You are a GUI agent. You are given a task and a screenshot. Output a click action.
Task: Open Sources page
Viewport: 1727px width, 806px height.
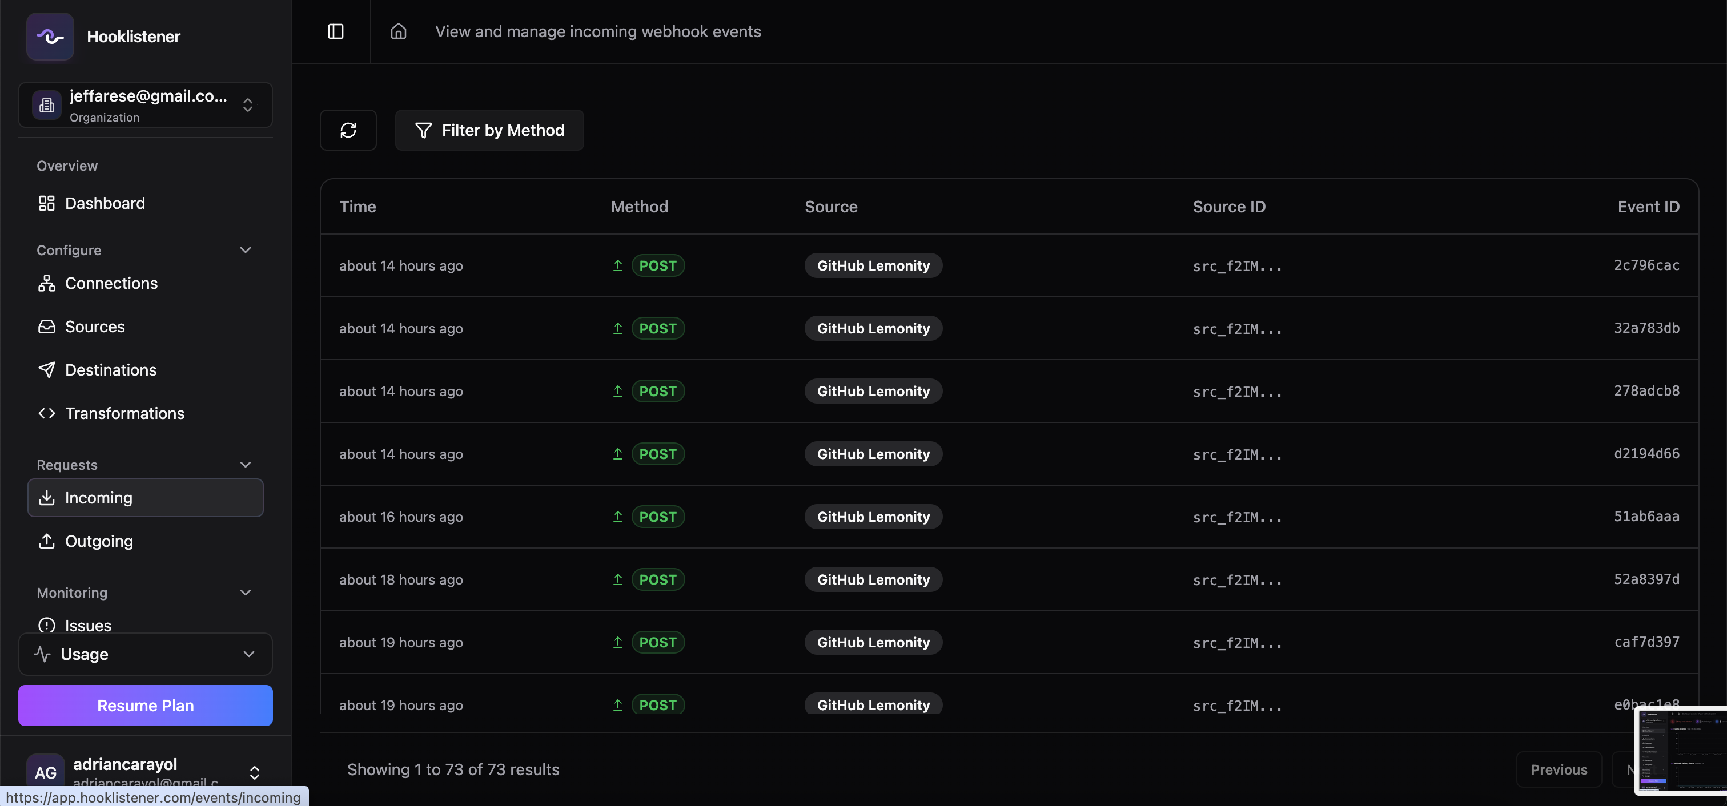146,327
